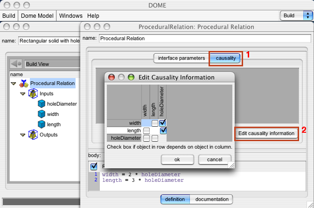
Task: Open the Help menu
Action: [x=93, y=15]
